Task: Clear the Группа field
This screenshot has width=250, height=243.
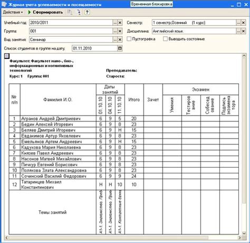Action: pyautogui.click(x=120, y=31)
